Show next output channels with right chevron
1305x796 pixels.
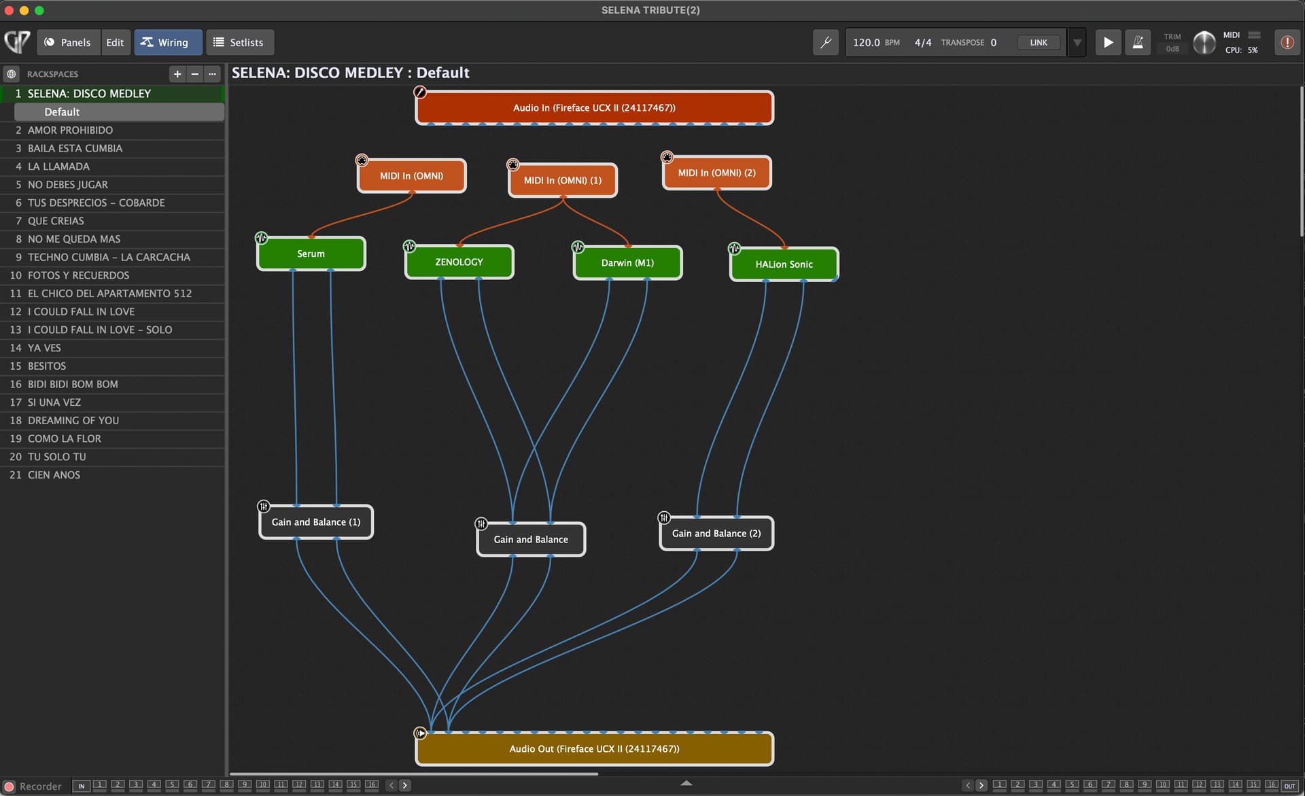981,785
